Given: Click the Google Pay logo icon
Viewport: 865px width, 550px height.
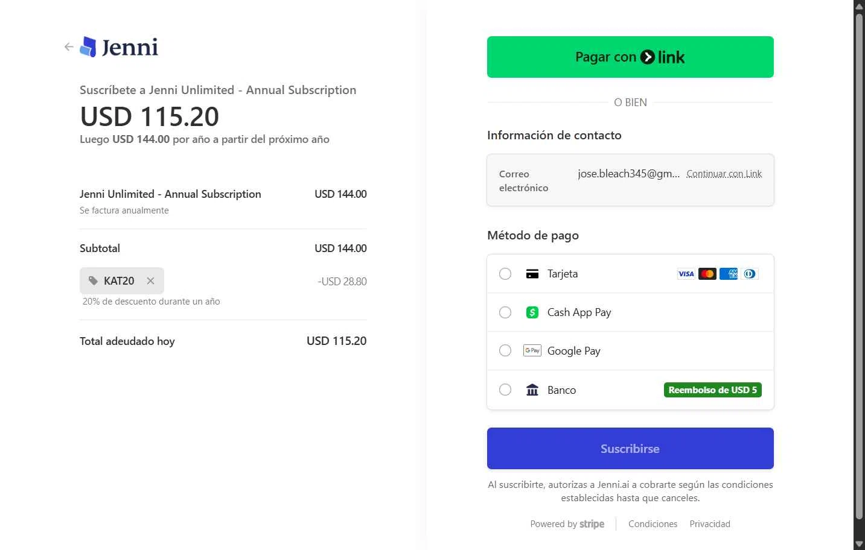Looking at the screenshot, I should coord(532,350).
